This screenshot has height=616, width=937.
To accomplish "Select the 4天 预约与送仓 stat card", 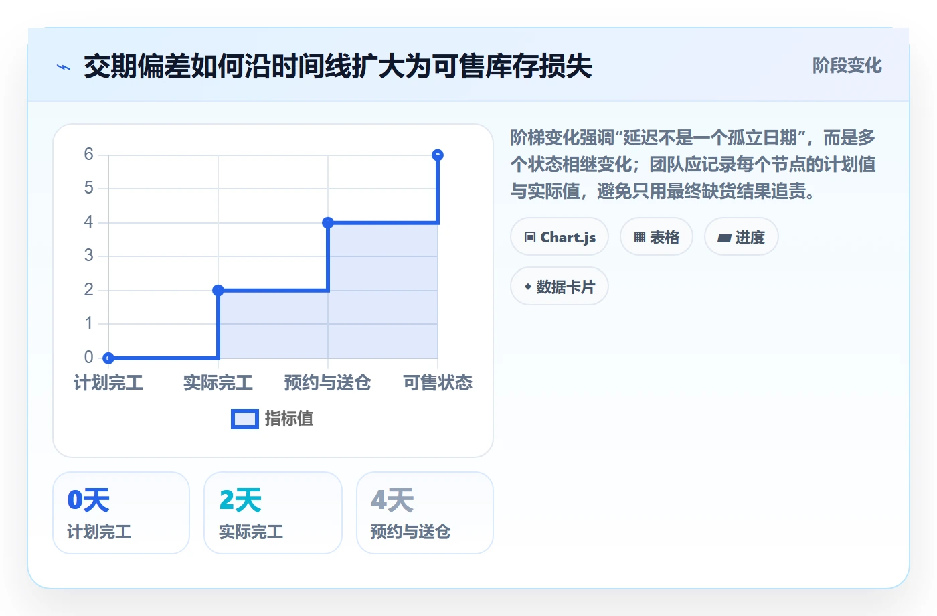I will coord(425,513).
